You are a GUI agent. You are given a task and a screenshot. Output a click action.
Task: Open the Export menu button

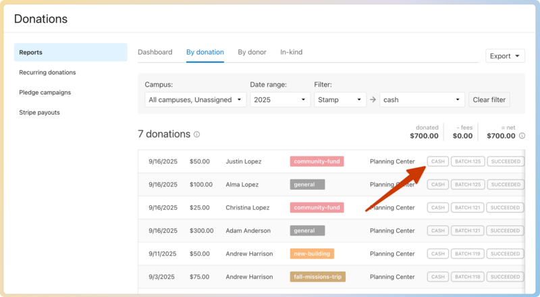coord(505,56)
